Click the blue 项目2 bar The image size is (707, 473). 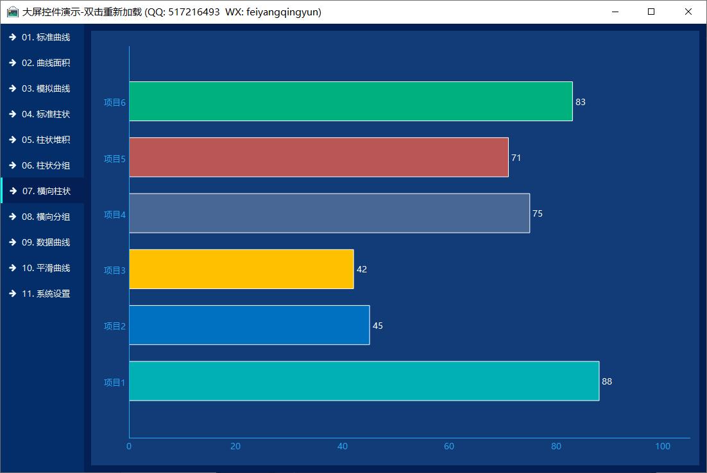tap(249, 325)
